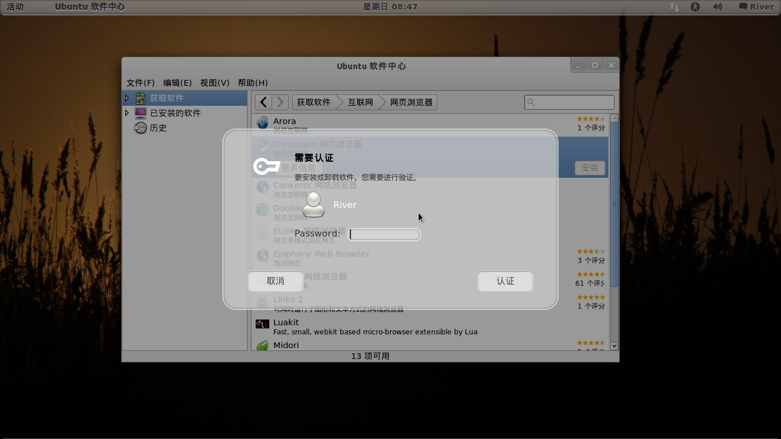Click the 互联网 breadcrumb
This screenshot has height=439, width=781.
click(360, 102)
